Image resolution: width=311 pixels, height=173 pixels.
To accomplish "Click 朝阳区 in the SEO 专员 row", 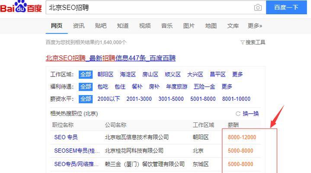I will (x=201, y=137).
